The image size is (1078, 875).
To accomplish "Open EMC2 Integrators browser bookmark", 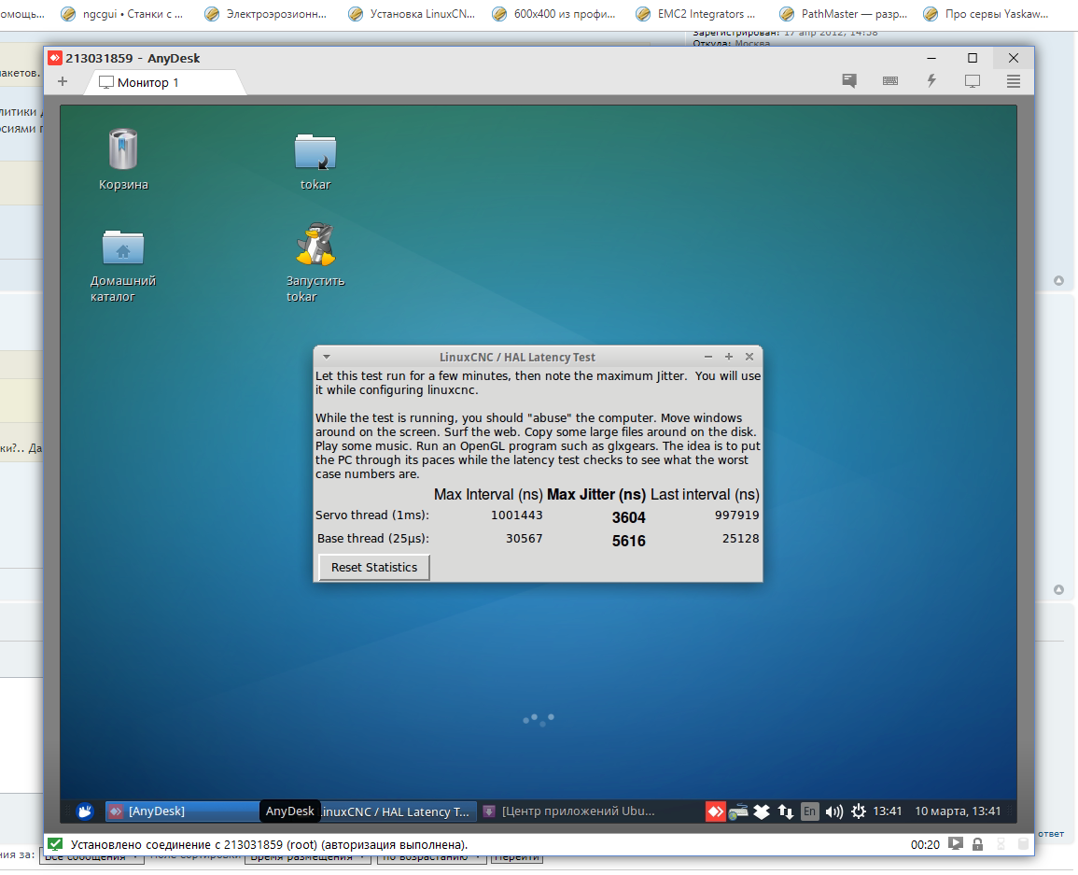I will click(695, 14).
